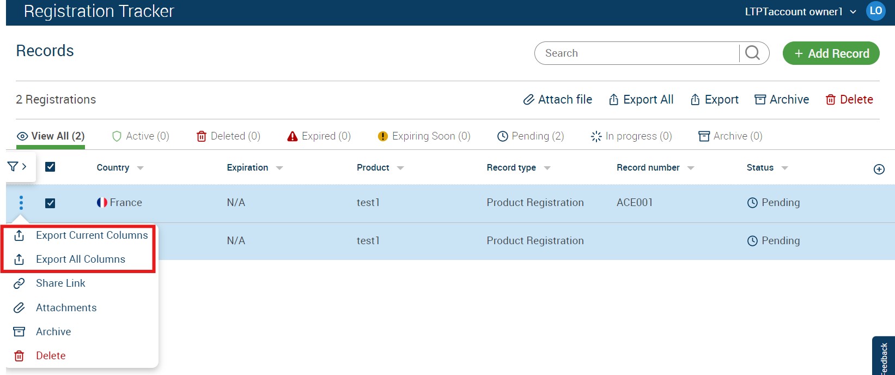Click the Delete menu entry's trash icon
This screenshot has height=375, width=895.
pyautogui.click(x=19, y=356)
